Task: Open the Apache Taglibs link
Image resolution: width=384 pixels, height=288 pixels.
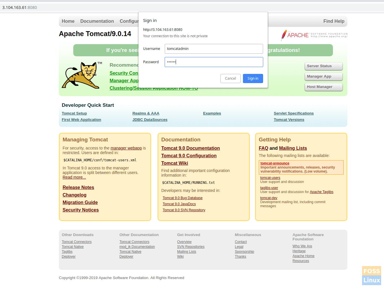Action: (x=321, y=192)
